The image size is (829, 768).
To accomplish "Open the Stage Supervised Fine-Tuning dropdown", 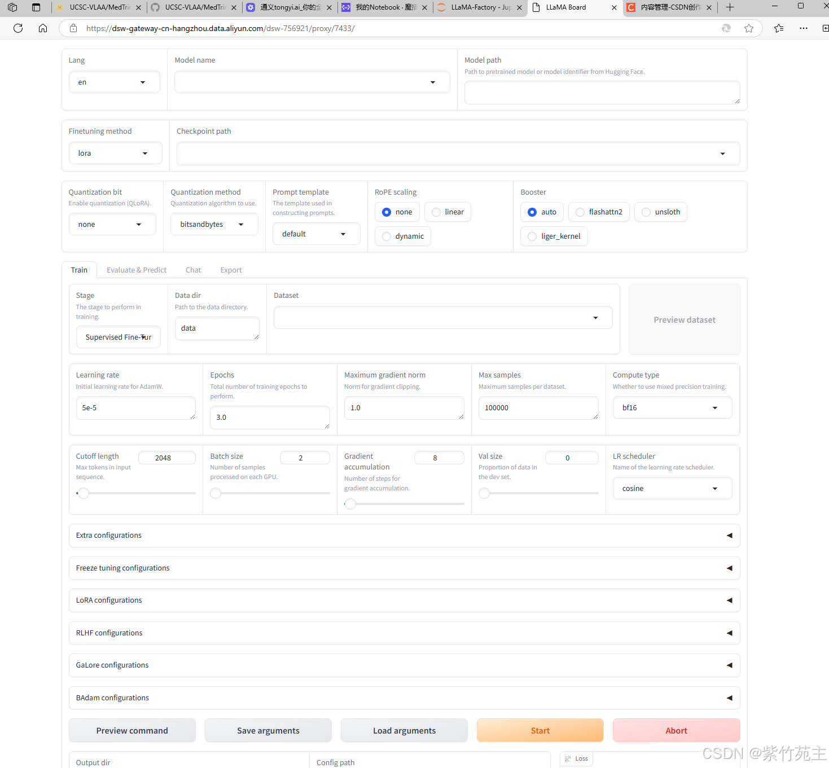I will (x=119, y=337).
